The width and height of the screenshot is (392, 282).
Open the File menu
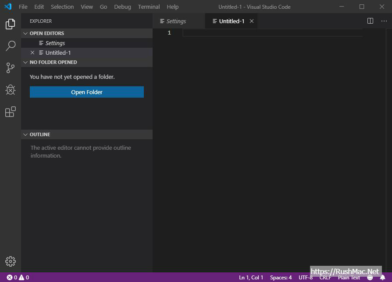(x=23, y=7)
